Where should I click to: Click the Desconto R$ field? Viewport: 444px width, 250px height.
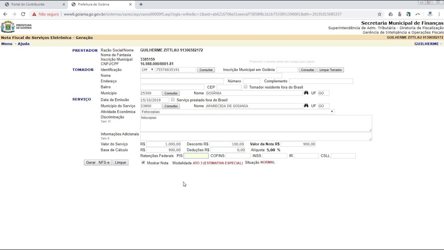227,144
